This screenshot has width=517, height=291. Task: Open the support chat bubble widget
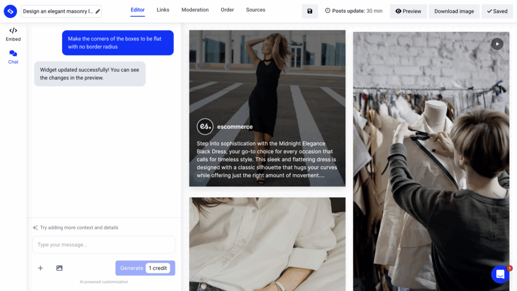point(500,274)
